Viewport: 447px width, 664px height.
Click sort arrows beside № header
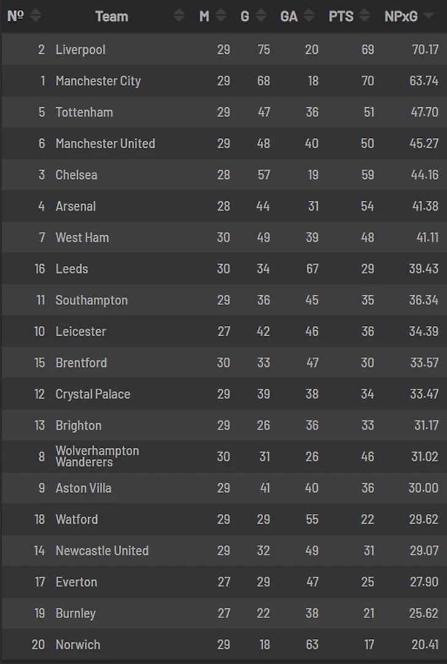36,16
